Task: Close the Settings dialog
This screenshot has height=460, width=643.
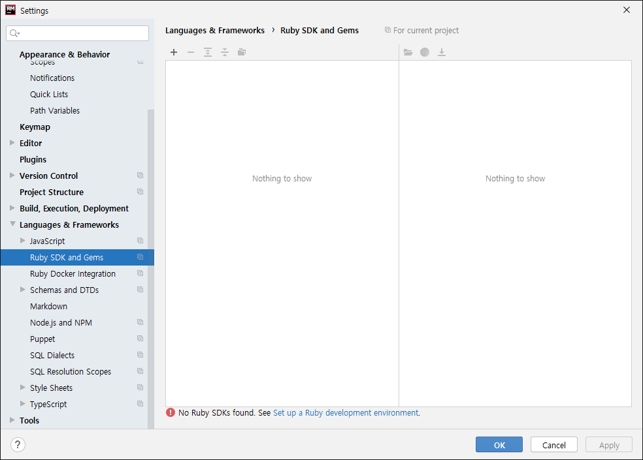Action: point(626,10)
